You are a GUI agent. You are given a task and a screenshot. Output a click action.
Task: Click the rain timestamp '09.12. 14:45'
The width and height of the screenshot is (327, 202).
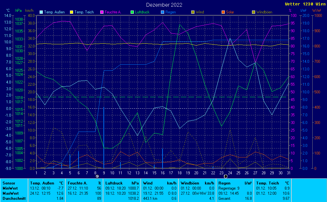tap(229, 193)
